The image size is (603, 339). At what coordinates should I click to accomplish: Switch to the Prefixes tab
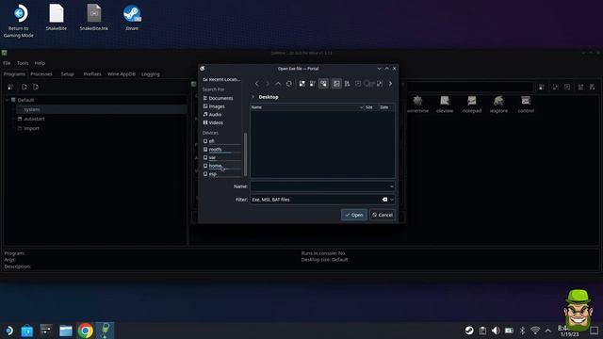[92, 74]
